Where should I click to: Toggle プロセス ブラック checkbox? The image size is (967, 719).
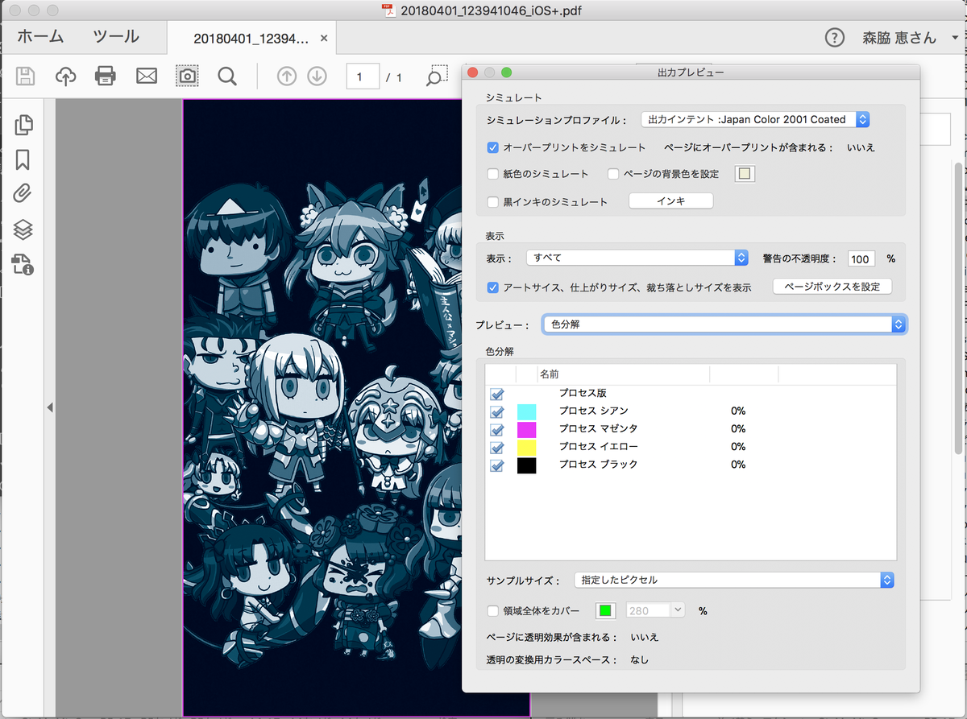497,465
